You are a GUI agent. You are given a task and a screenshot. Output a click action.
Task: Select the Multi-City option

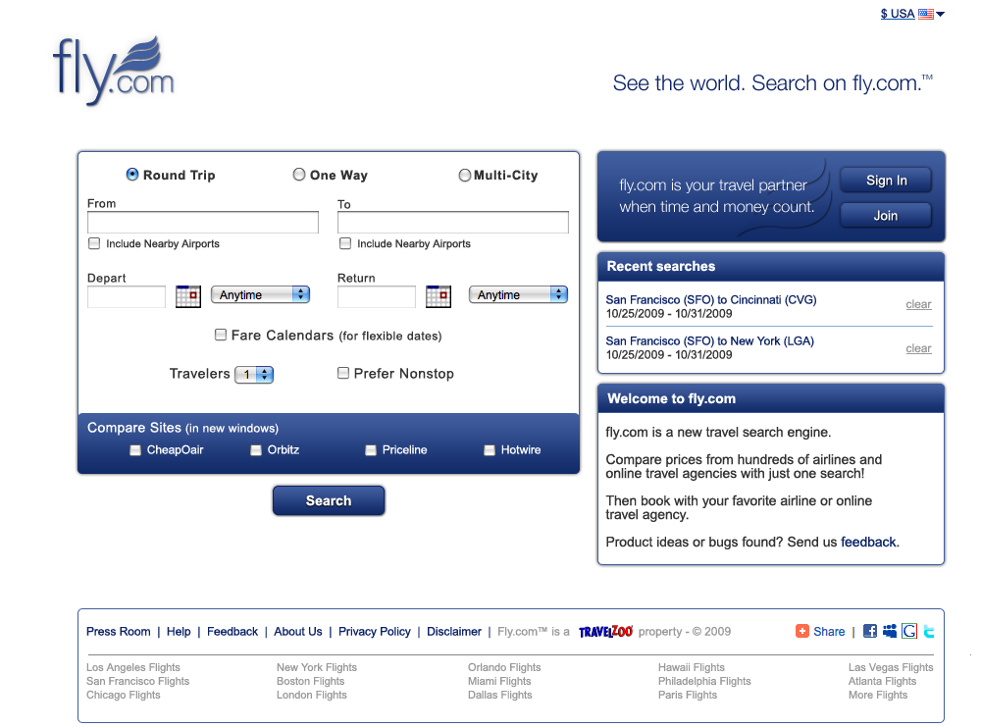pyautogui.click(x=465, y=176)
